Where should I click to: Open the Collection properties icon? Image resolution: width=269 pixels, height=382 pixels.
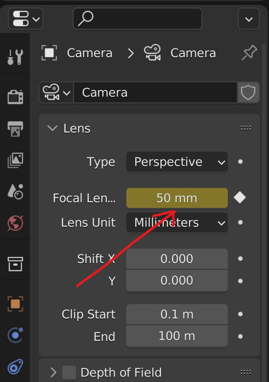pyautogui.click(x=15, y=264)
